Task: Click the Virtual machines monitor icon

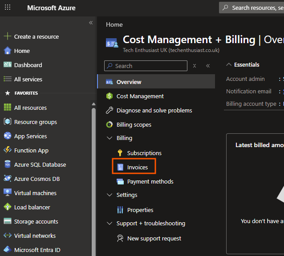Action: click(8, 192)
